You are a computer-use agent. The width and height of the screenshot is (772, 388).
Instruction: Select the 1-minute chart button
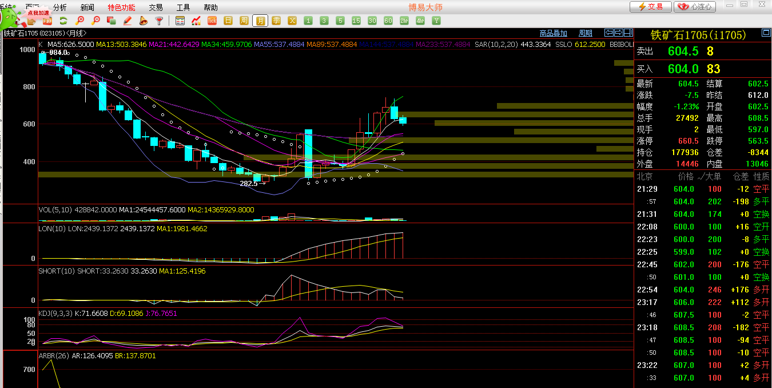click(308, 21)
